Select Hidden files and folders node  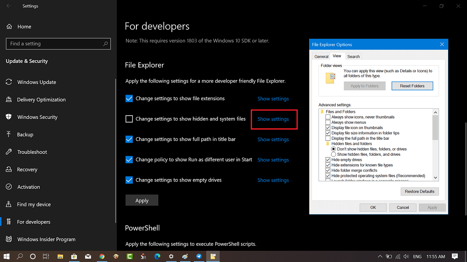tap(352, 144)
